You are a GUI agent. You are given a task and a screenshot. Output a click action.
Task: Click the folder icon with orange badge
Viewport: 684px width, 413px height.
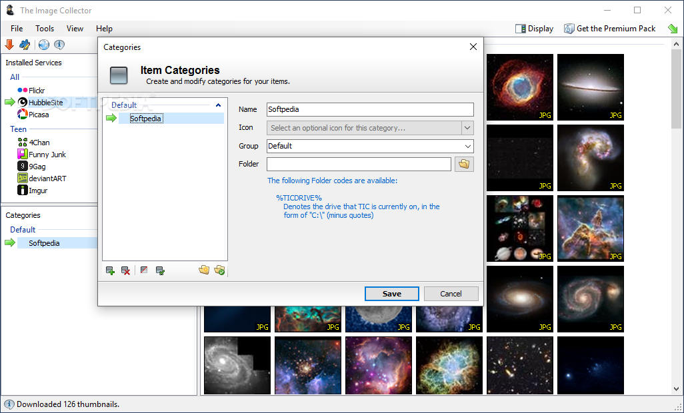click(204, 270)
